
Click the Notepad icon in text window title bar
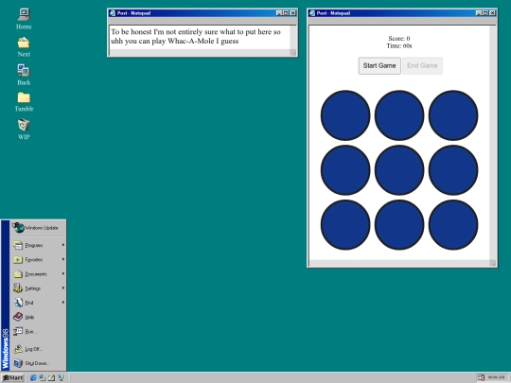coord(113,13)
